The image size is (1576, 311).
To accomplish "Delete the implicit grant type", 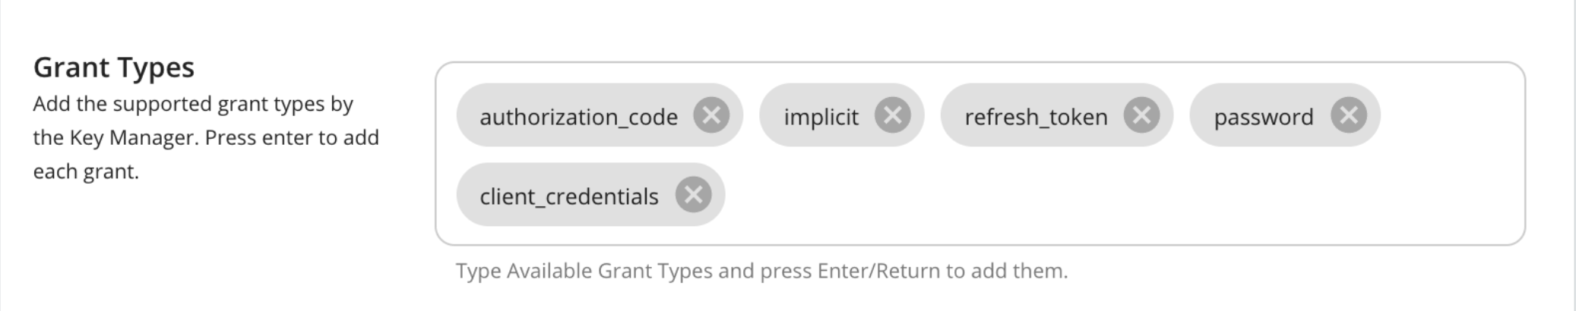I will coord(892,115).
